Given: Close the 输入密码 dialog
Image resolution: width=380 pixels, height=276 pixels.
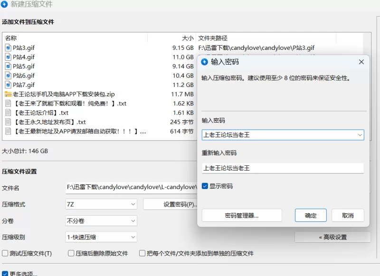Looking at the screenshot, I should pos(361,62).
